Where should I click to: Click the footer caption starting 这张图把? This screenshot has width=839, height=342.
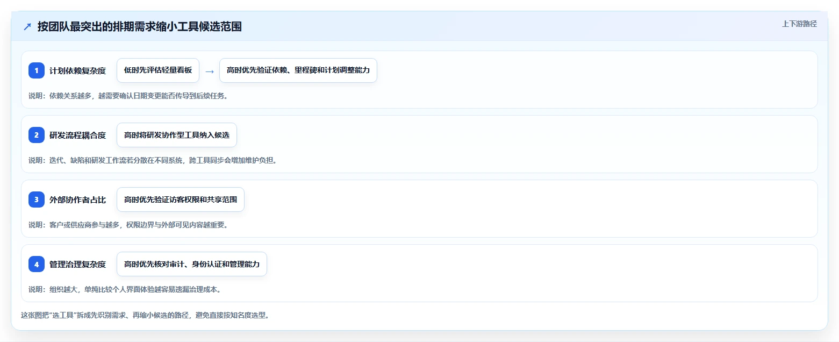click(145, 315)
